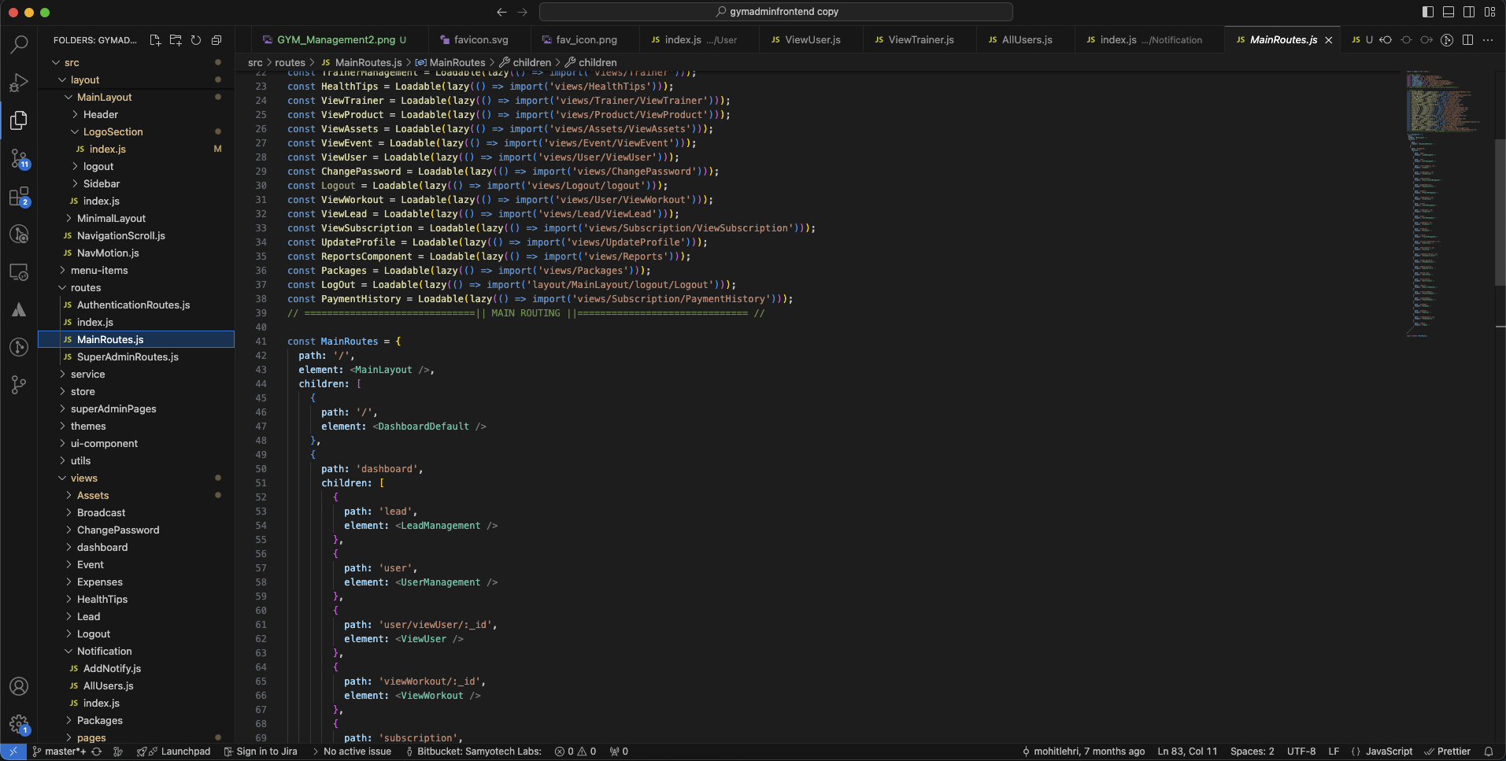Expand the superAdminPages folder
Image resolution: width=1506 pixels, height=761 pixels.
(113, 409)
